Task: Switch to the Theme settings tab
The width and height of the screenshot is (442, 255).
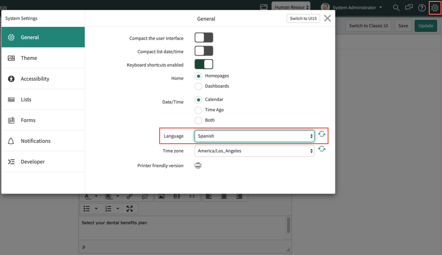Action: (x=43, y=58)
